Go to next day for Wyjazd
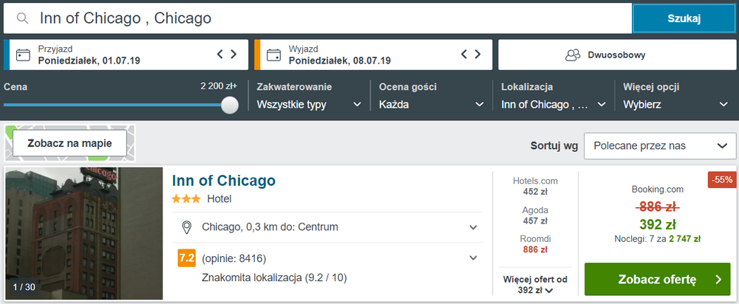Viewport: 739px width, 304px height. click(x=477, y=54)
